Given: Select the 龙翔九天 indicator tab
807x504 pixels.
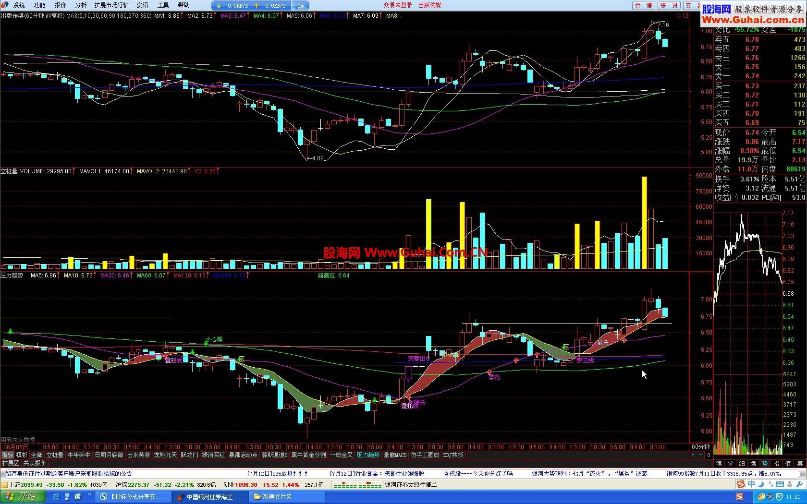Looking at the screenshot, I should coord(165,455).
